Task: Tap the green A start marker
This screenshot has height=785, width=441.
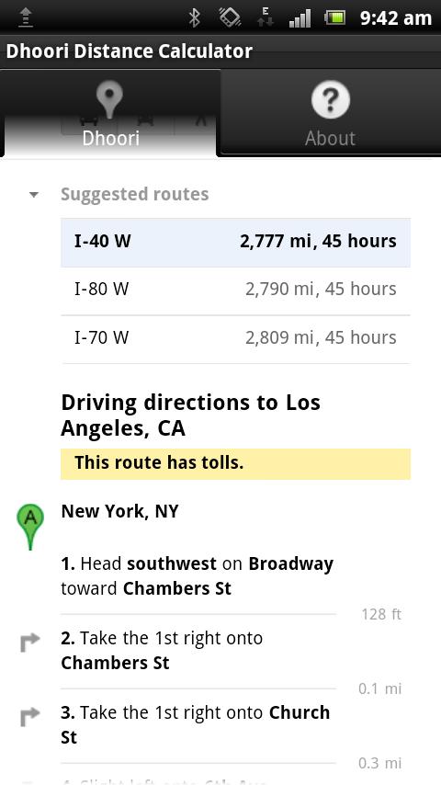Action: click(30, 528)
